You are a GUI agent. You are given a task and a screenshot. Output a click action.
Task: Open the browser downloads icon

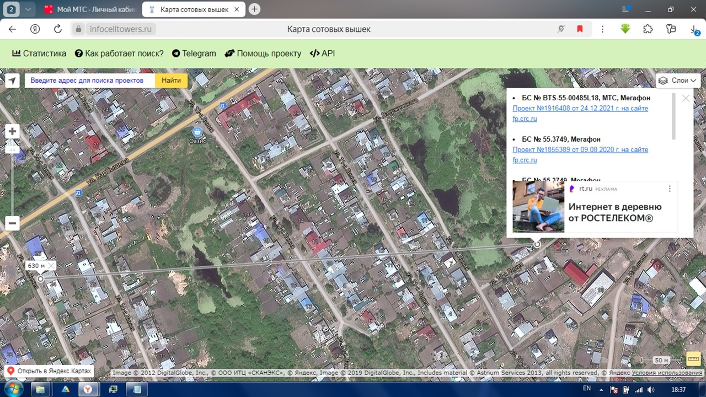694,30
